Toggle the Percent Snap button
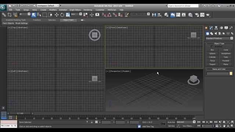Viewport: 235px width, 132px height. point(115,15)
